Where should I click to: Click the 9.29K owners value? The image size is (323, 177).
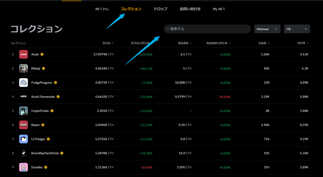[304, 139]
